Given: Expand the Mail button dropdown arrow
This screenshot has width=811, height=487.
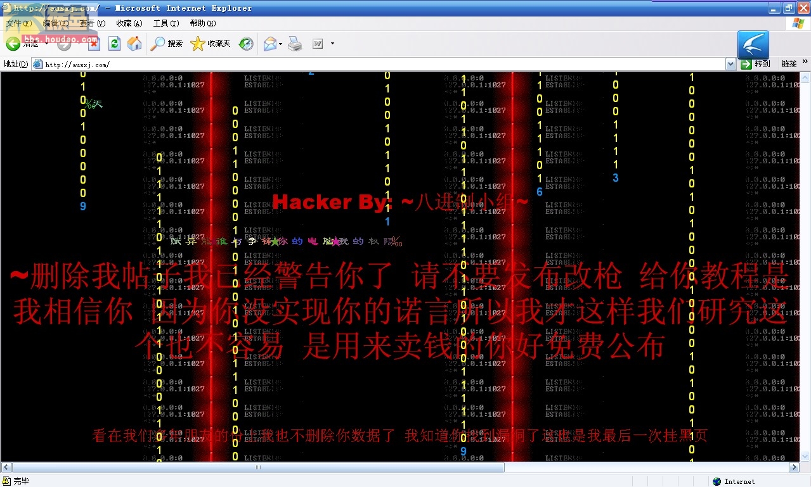Looking at the screenshot, I should [x=280, y=44].
